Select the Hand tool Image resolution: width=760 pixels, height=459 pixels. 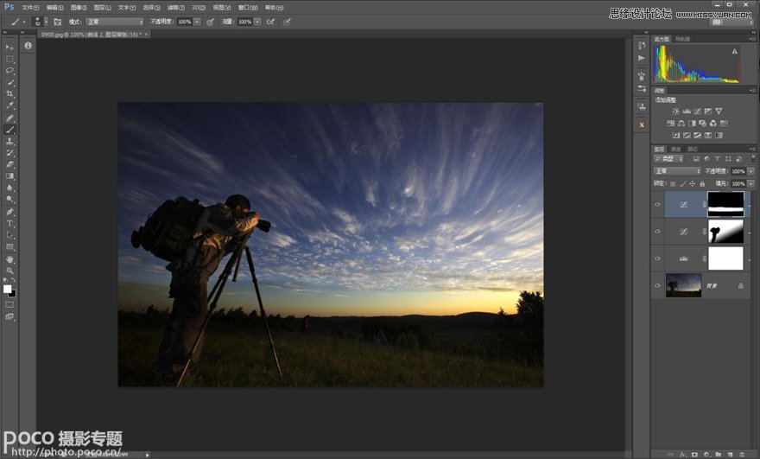click(10, 259)
